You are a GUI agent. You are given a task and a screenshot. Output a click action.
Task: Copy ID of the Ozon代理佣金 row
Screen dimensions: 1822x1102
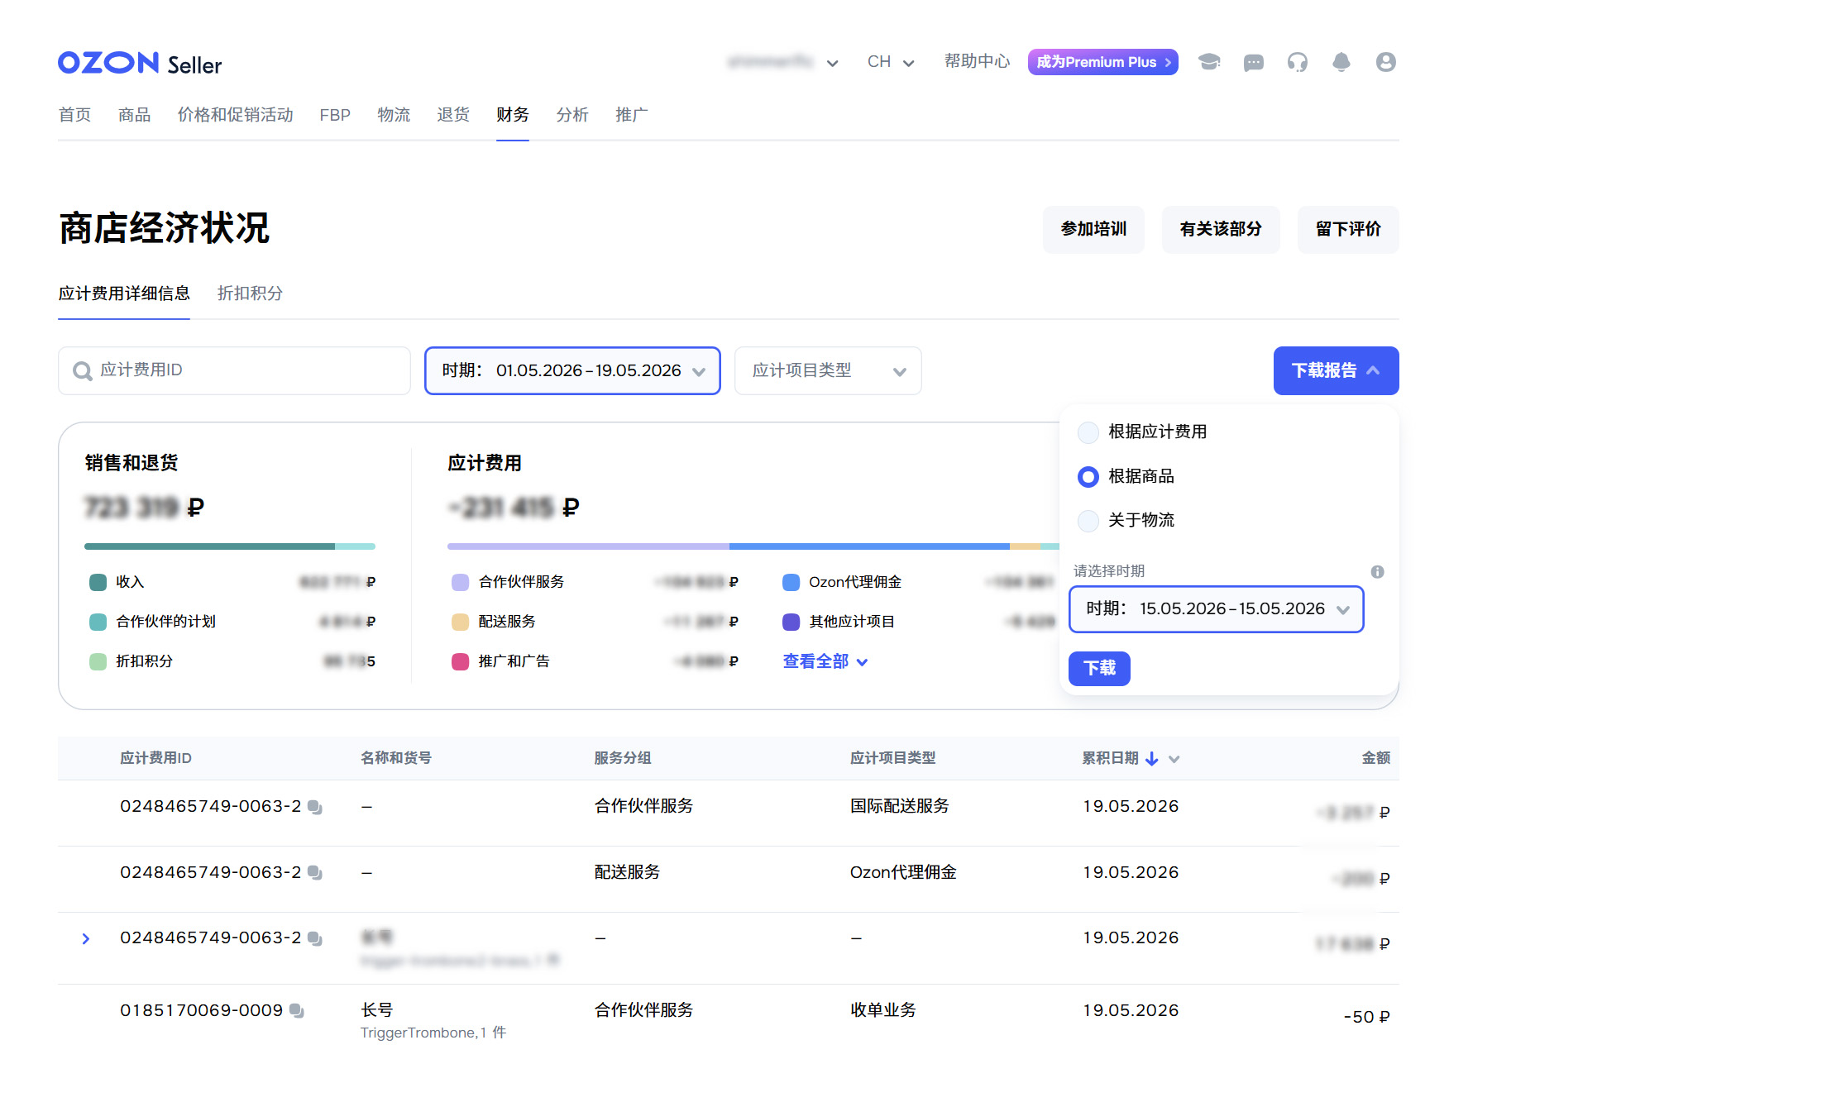point(315,873)
